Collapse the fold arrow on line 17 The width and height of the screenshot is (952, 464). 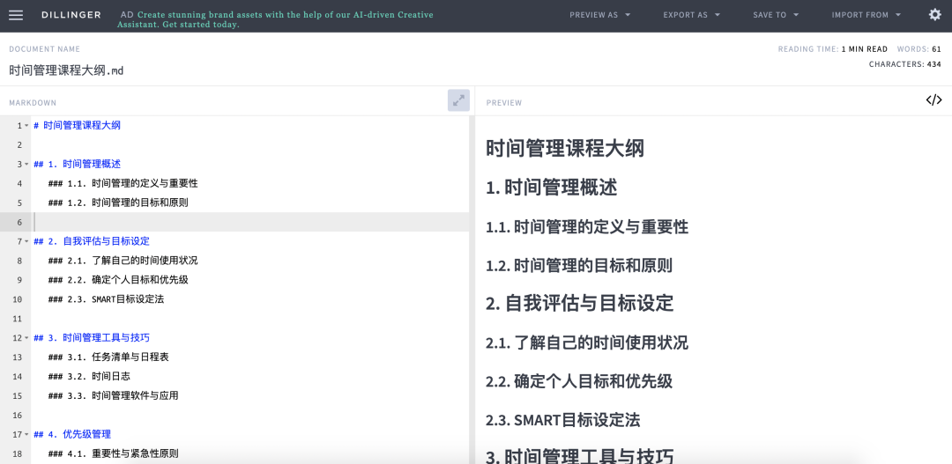click(26, 434)
